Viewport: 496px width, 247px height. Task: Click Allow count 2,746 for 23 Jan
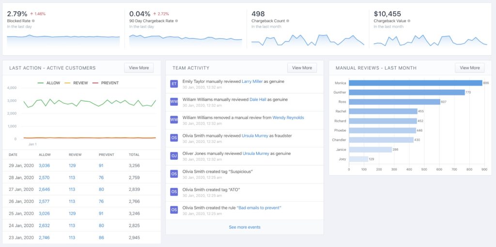point(44,237)
